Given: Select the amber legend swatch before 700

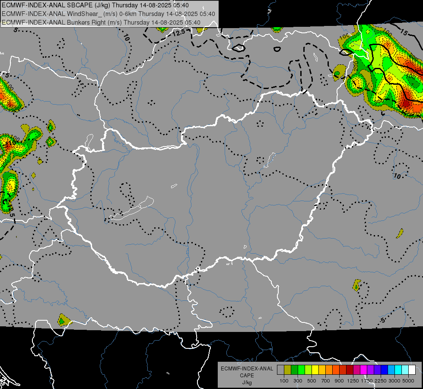Looking at the screenshot, I should (x=322, y=370).
